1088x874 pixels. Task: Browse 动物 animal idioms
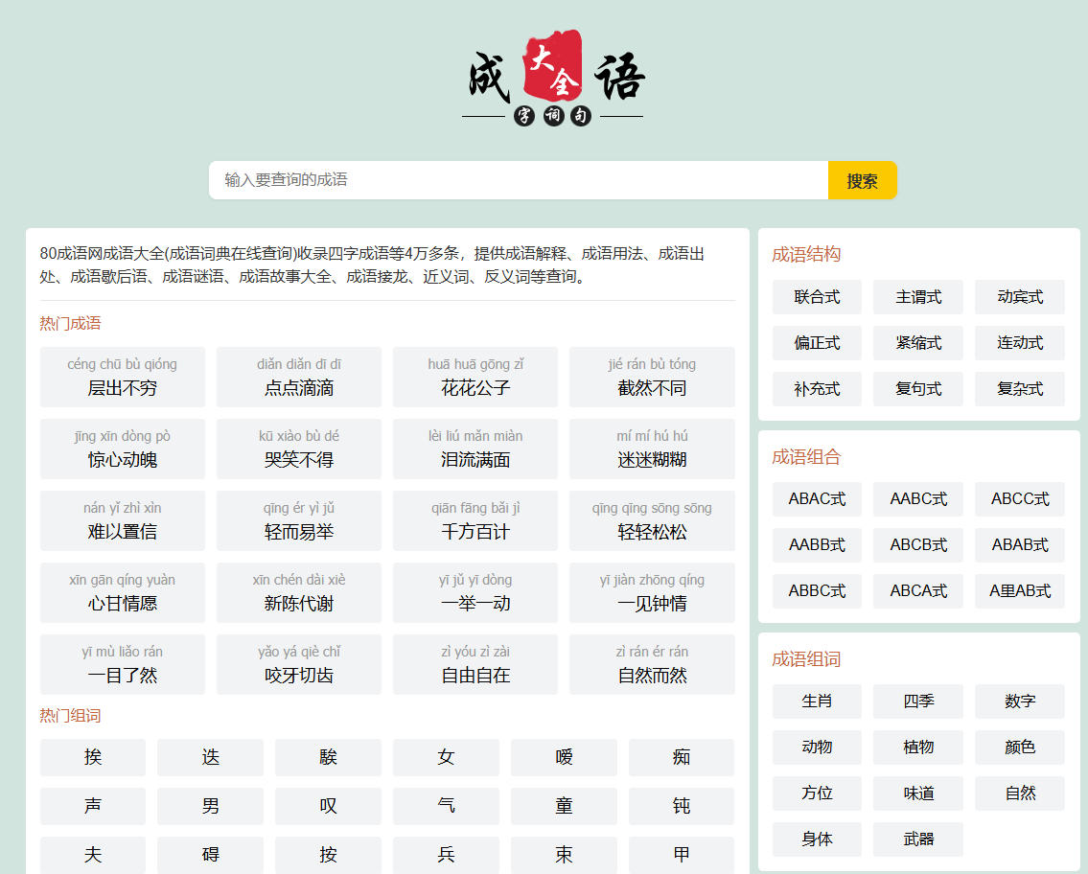817,747
